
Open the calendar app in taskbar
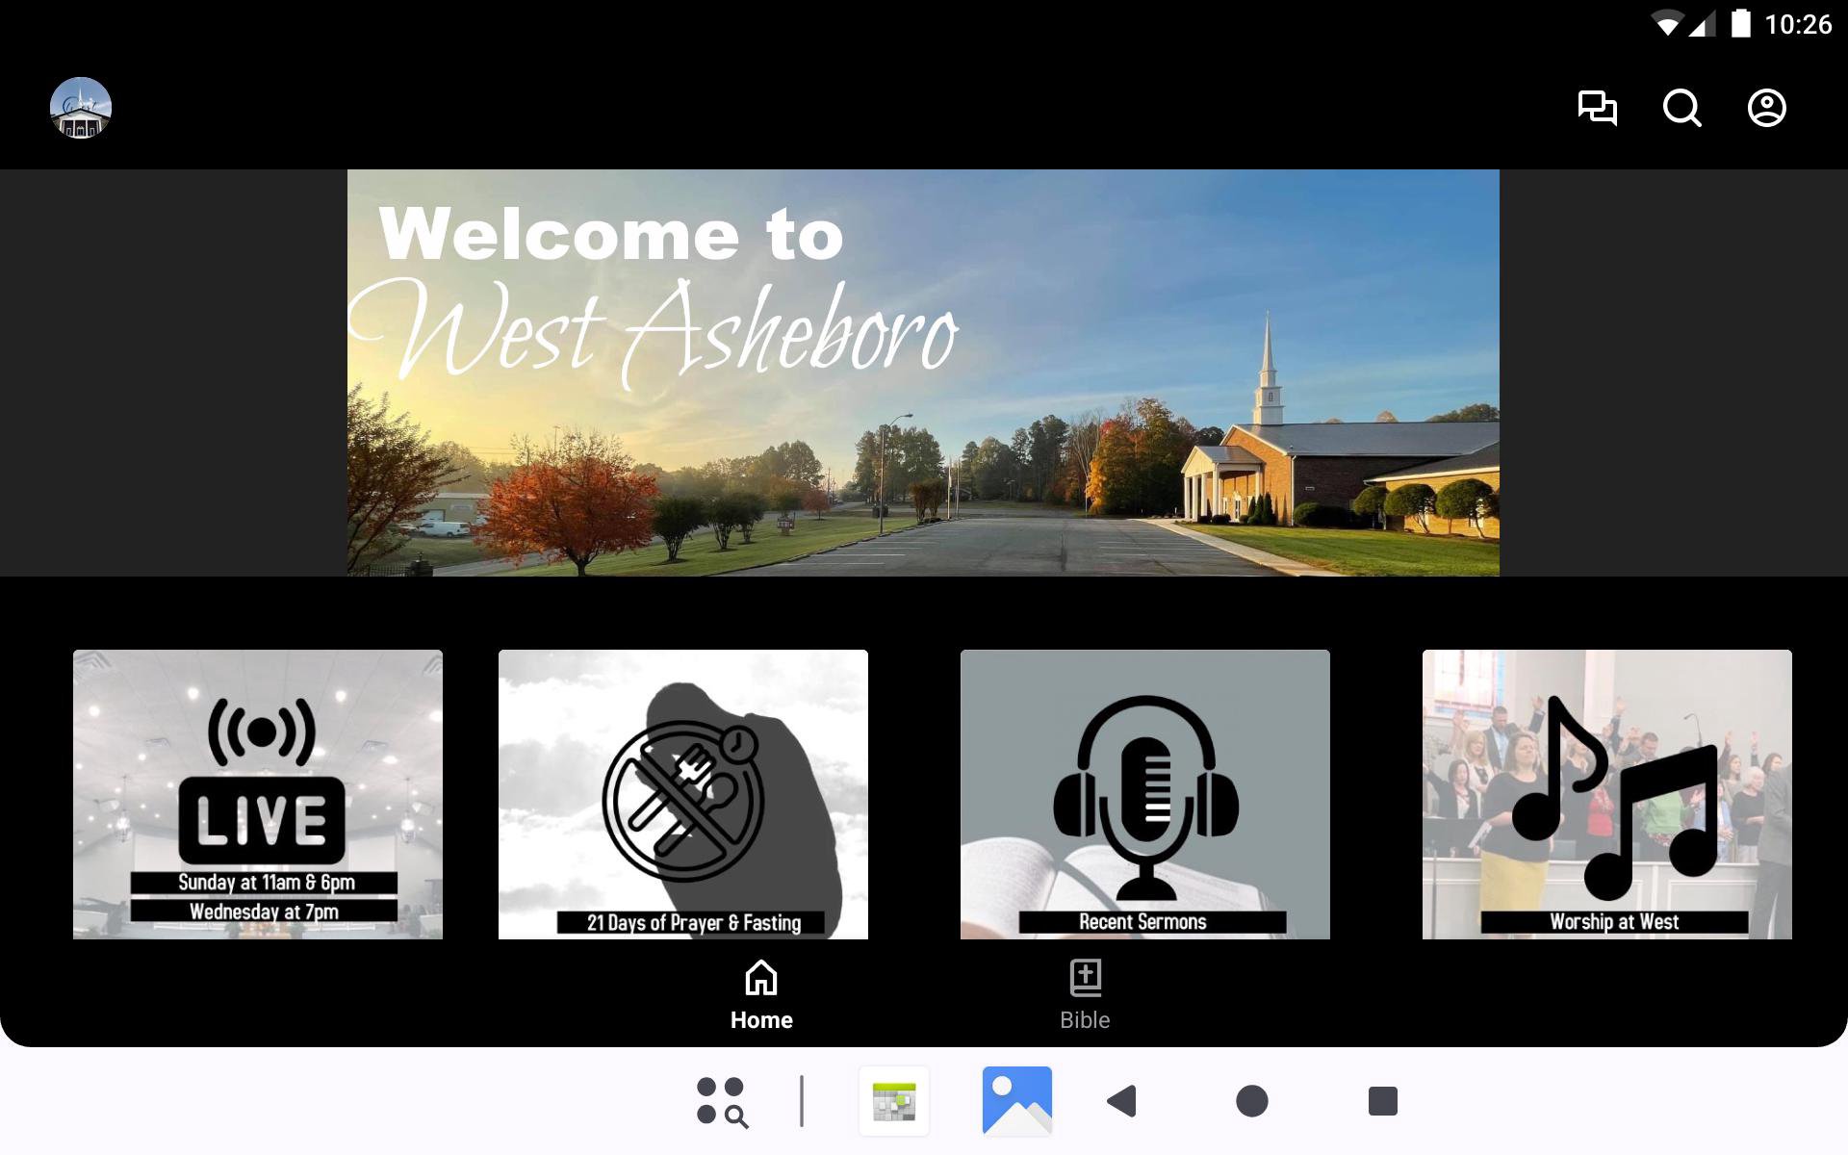(x=894, y=1101)
